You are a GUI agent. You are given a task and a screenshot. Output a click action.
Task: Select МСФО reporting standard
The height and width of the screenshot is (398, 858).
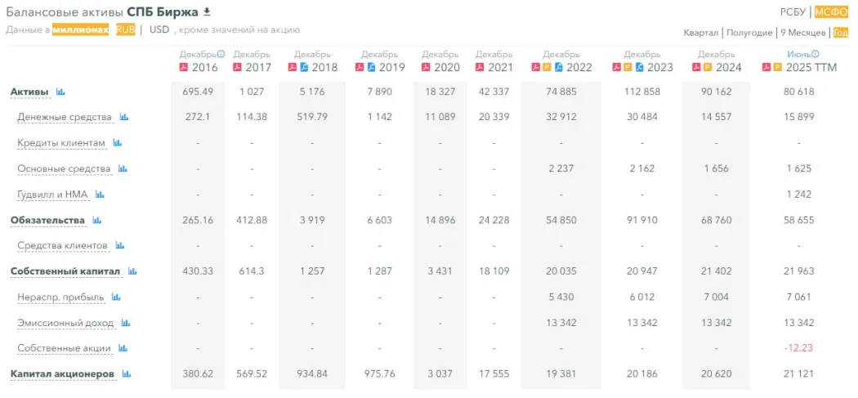pos(831,11)
